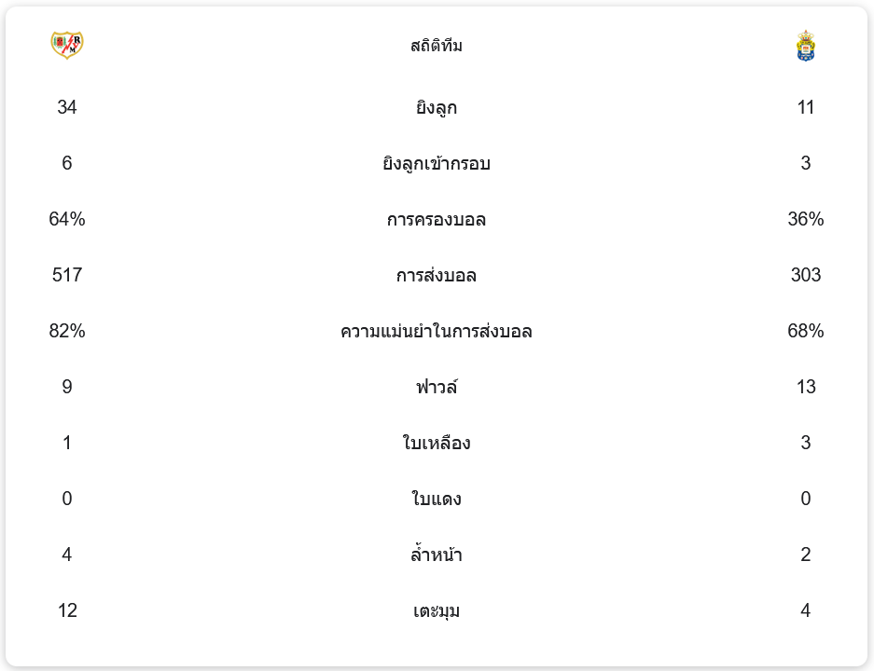Click passes value 517
The width and height of the screenshot is (874, 671).
click(67, 275)
